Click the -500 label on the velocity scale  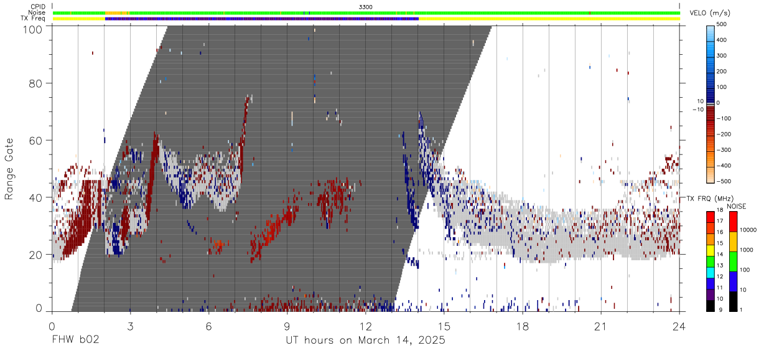click(x=724, y=181)
